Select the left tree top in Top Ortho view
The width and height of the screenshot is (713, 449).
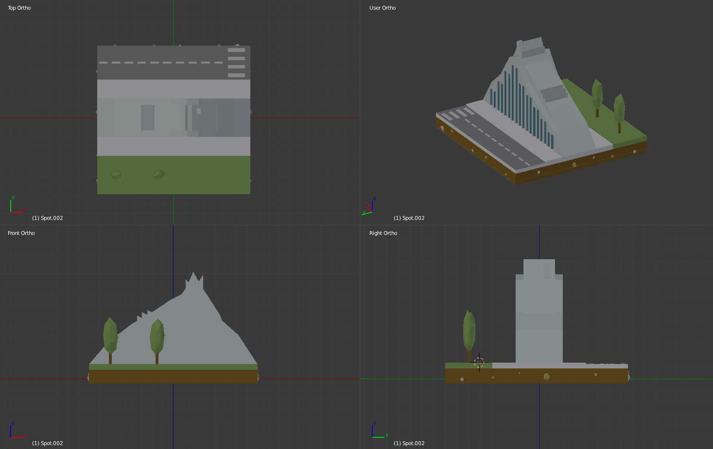click(x=116, y=174)
